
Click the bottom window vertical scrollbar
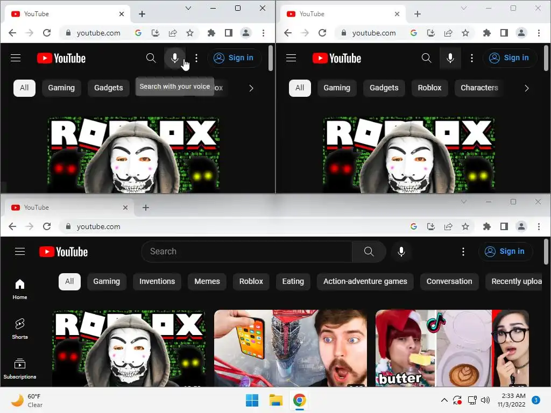click(546, 251)
